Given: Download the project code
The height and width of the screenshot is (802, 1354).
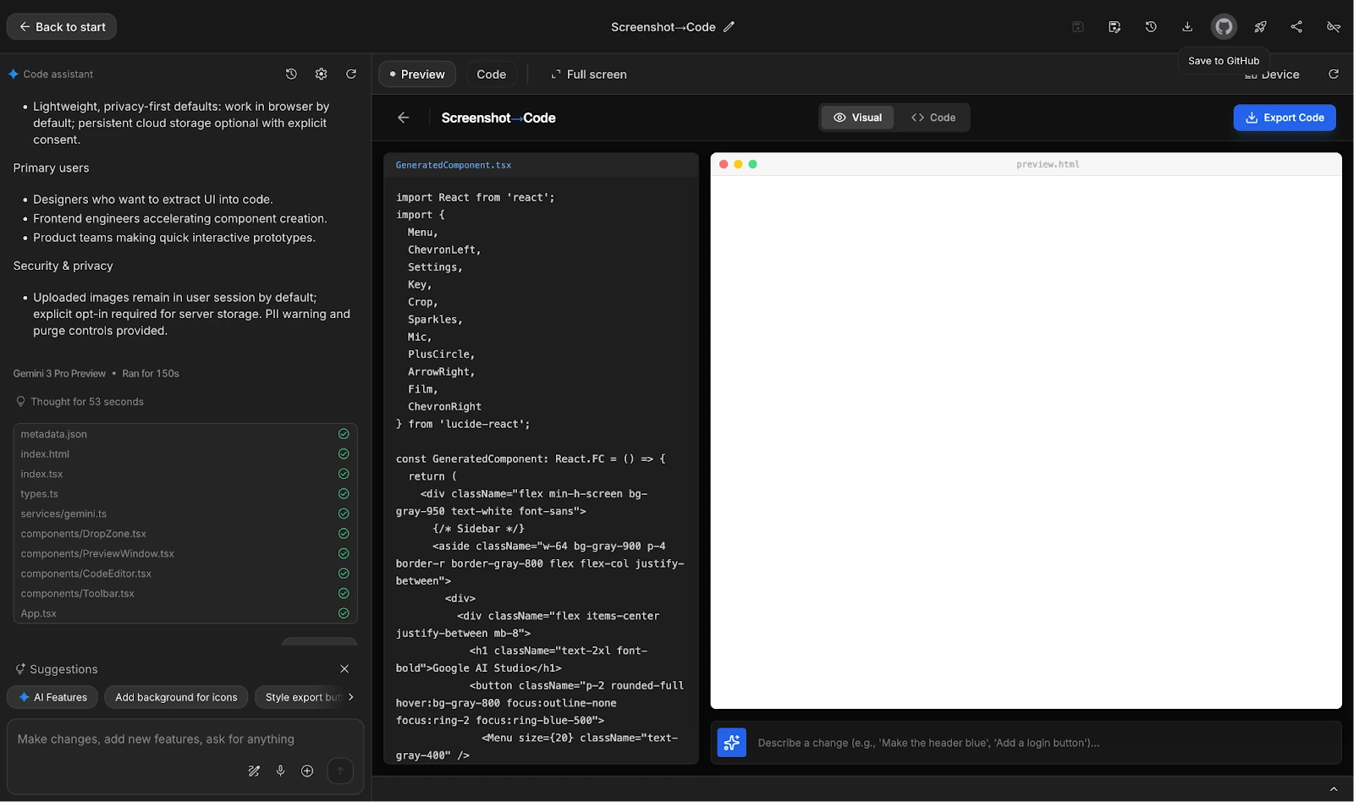Looking at the screenshot, I should click(1186, 26).
